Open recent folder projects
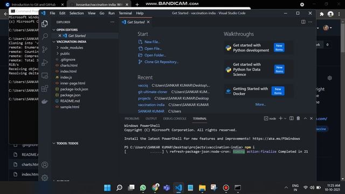345x194 pixels. 144,98
